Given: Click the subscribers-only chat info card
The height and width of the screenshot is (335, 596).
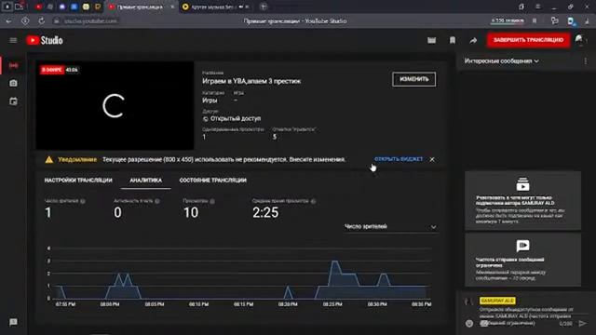Looking at the screenshot, I should click(x=522, y=201).
